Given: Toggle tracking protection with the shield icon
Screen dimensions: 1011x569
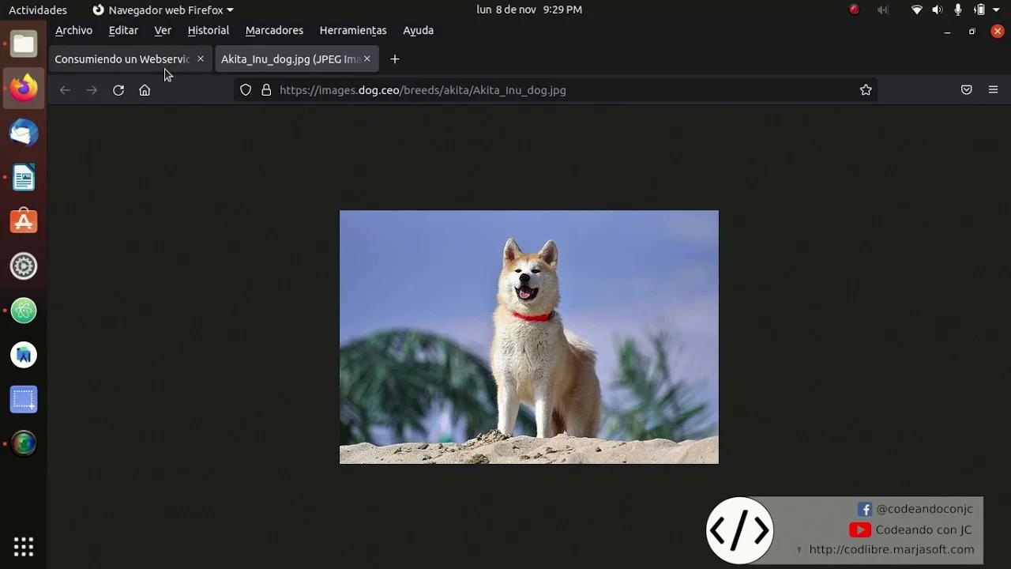Looking at the screenshot, I should point(245,90).
